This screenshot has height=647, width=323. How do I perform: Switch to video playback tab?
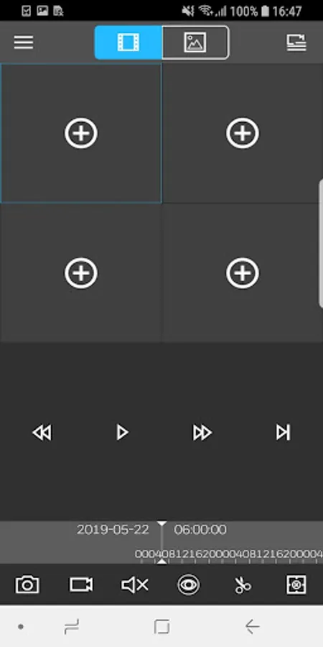click(128, 42)
